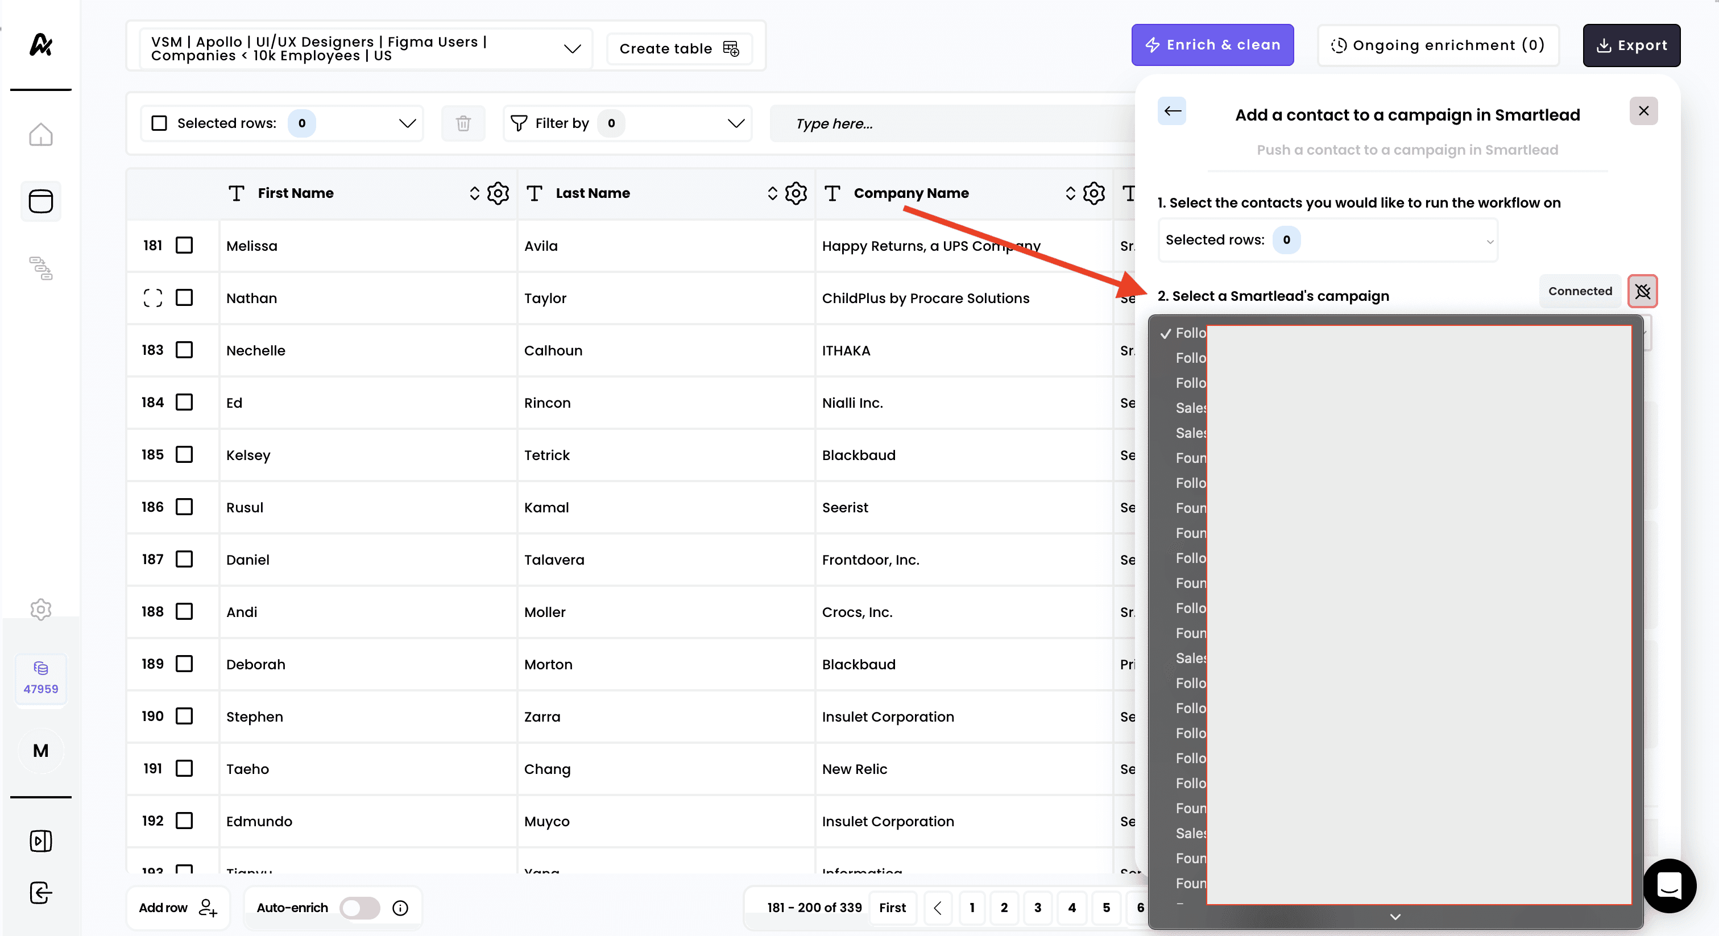Expand the table name dropdown
Image resolution: width=1719 pixels, height=936 pixels.
click(x=572, y=49)
